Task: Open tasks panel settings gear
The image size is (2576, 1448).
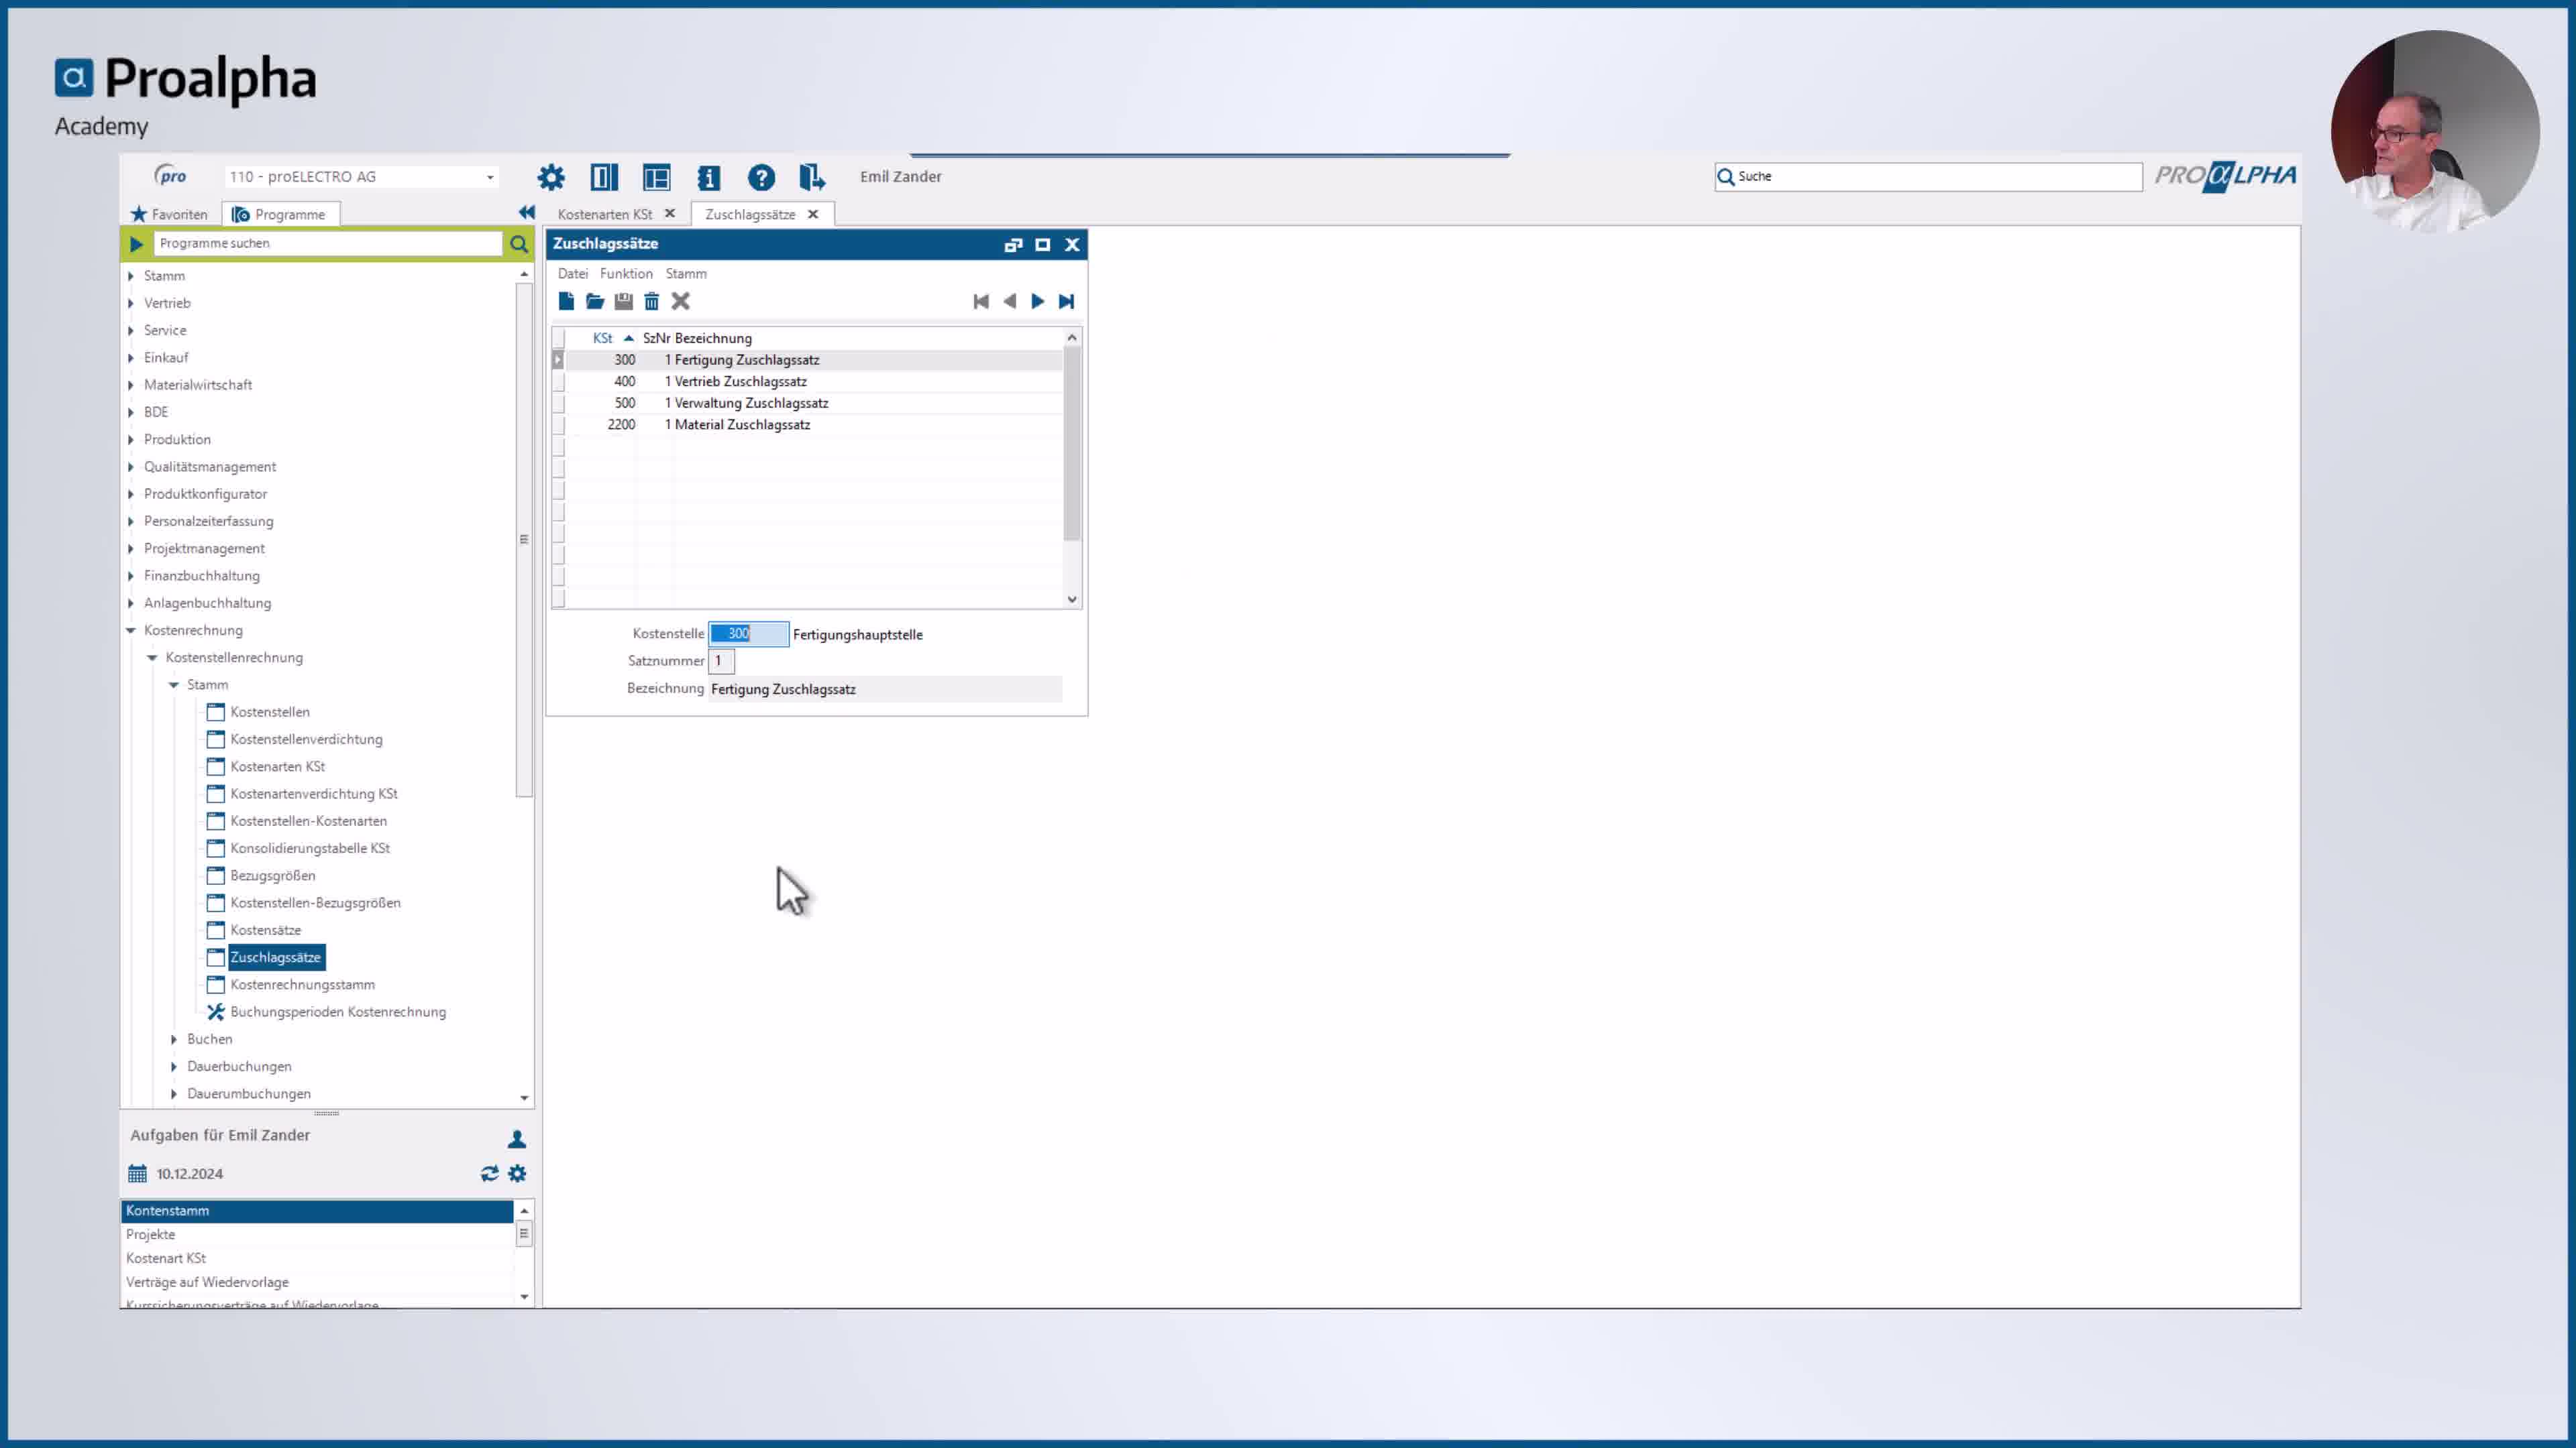Action: 517,1173
